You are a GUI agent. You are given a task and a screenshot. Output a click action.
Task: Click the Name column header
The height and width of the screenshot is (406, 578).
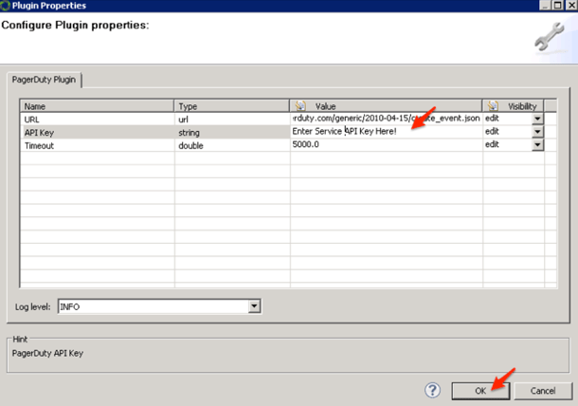click(97, 106)
